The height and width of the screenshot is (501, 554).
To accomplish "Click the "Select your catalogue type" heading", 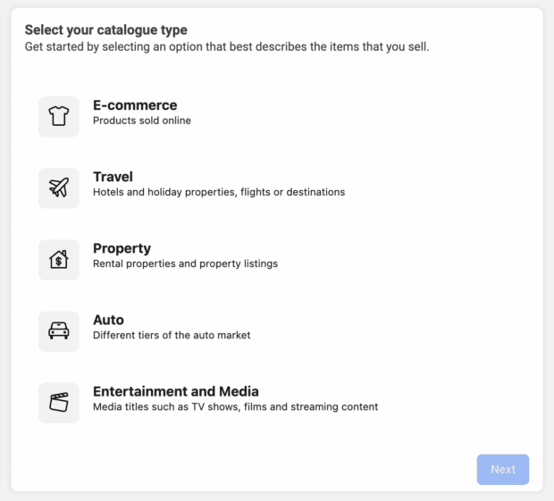I will (x=106, y=29).
